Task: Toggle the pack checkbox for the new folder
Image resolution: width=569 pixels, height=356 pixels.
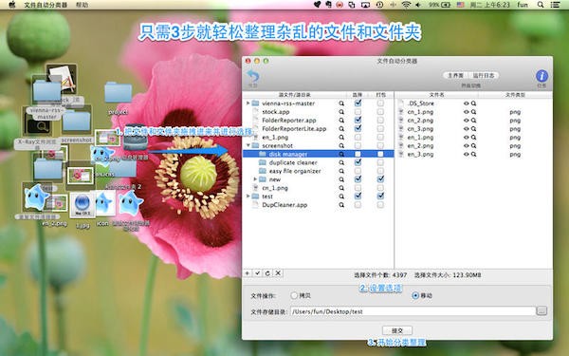Action: 380,179
